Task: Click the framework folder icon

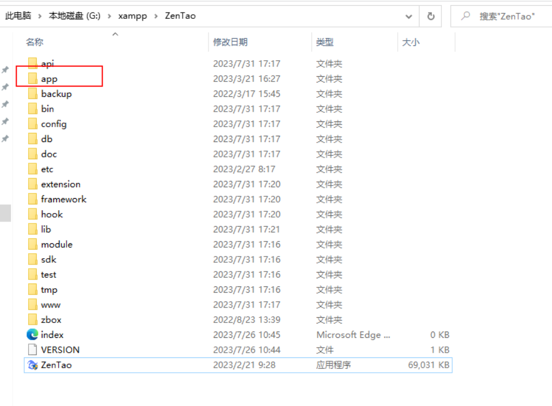Action: click(33, 199)
